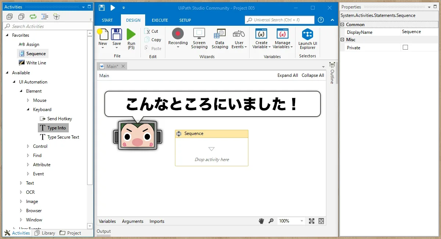The width and height of the screenshot is (441, 239).
Task: Click the green Refresh icon in Activities panel
Action: click(x=33, y=17)
